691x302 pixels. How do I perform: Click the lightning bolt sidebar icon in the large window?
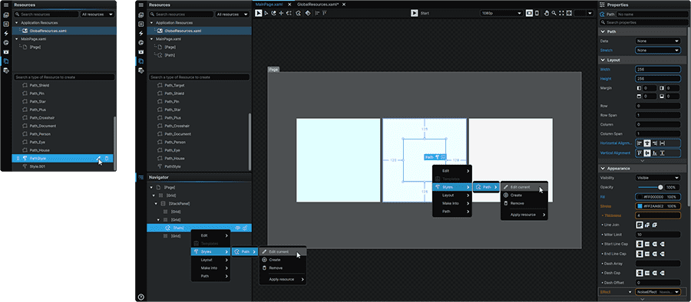[141, 34]
